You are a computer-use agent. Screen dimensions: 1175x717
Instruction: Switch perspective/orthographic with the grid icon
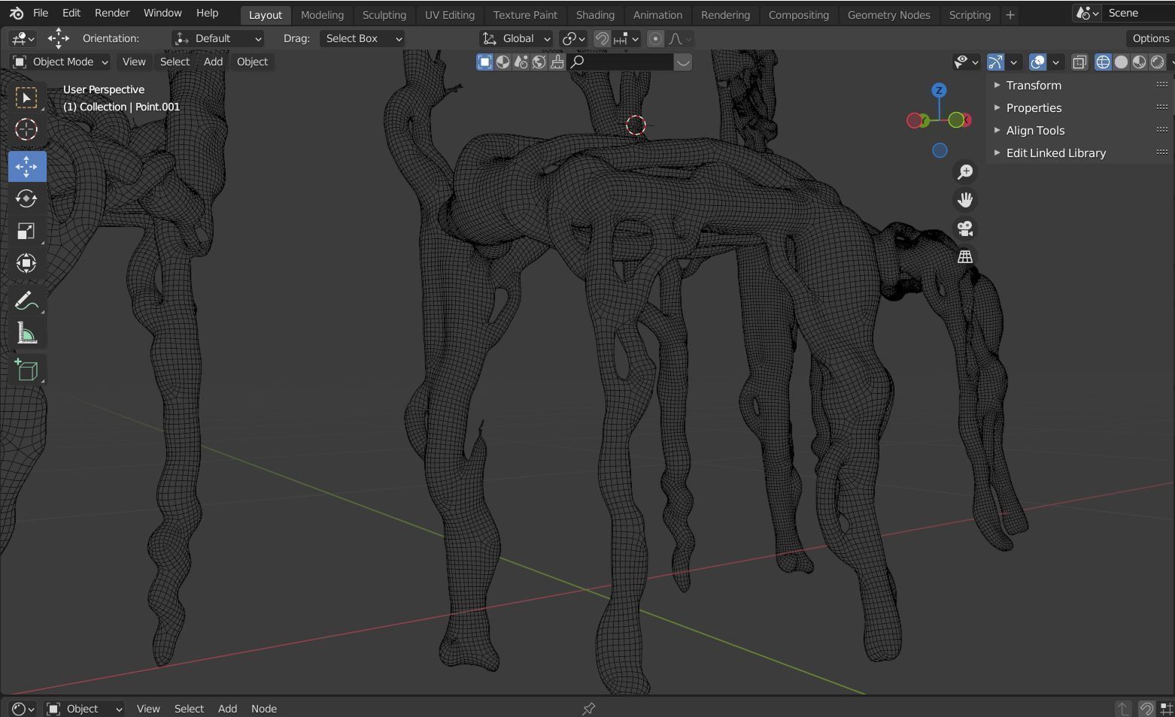tap(965, 257)
